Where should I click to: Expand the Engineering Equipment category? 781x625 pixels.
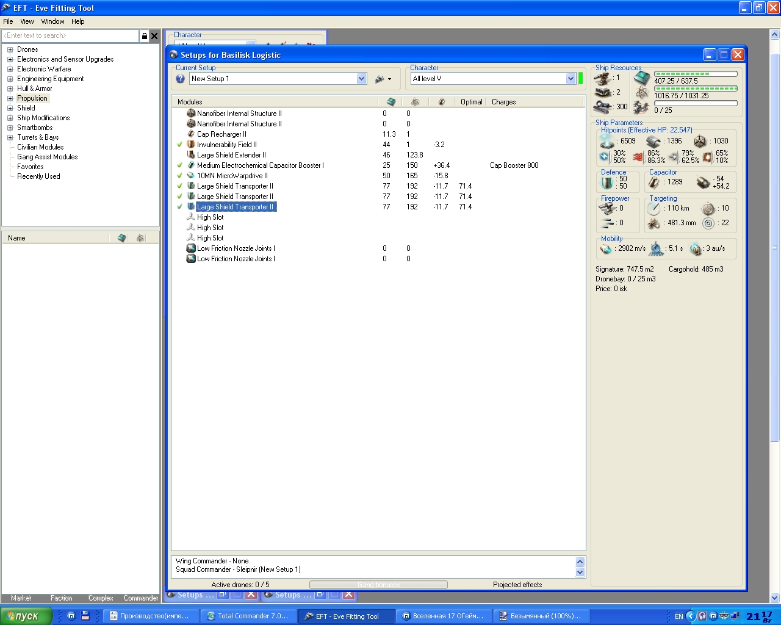[x=10, y=79]
